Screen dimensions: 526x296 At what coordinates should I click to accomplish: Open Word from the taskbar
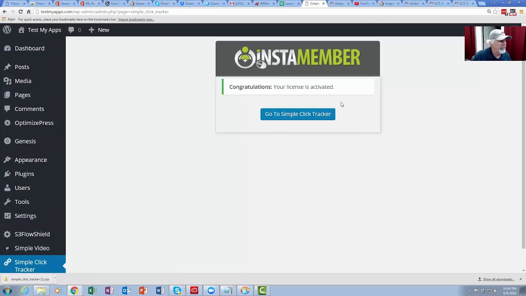point(160,291)
